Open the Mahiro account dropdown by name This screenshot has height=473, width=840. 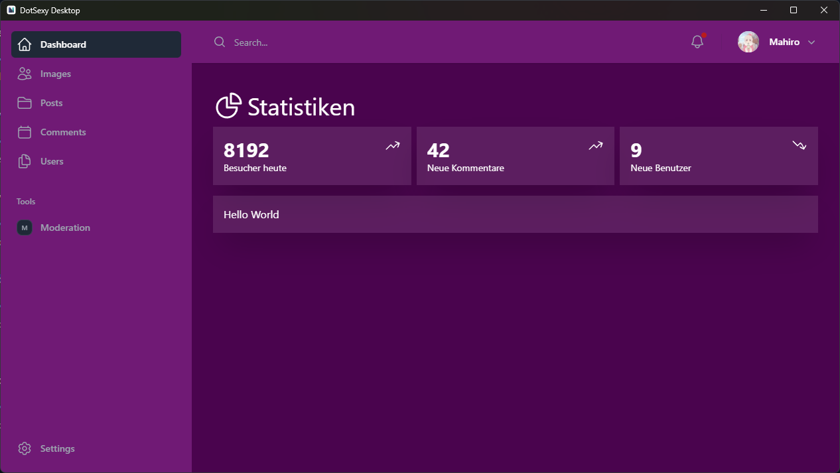pos(784,42)
